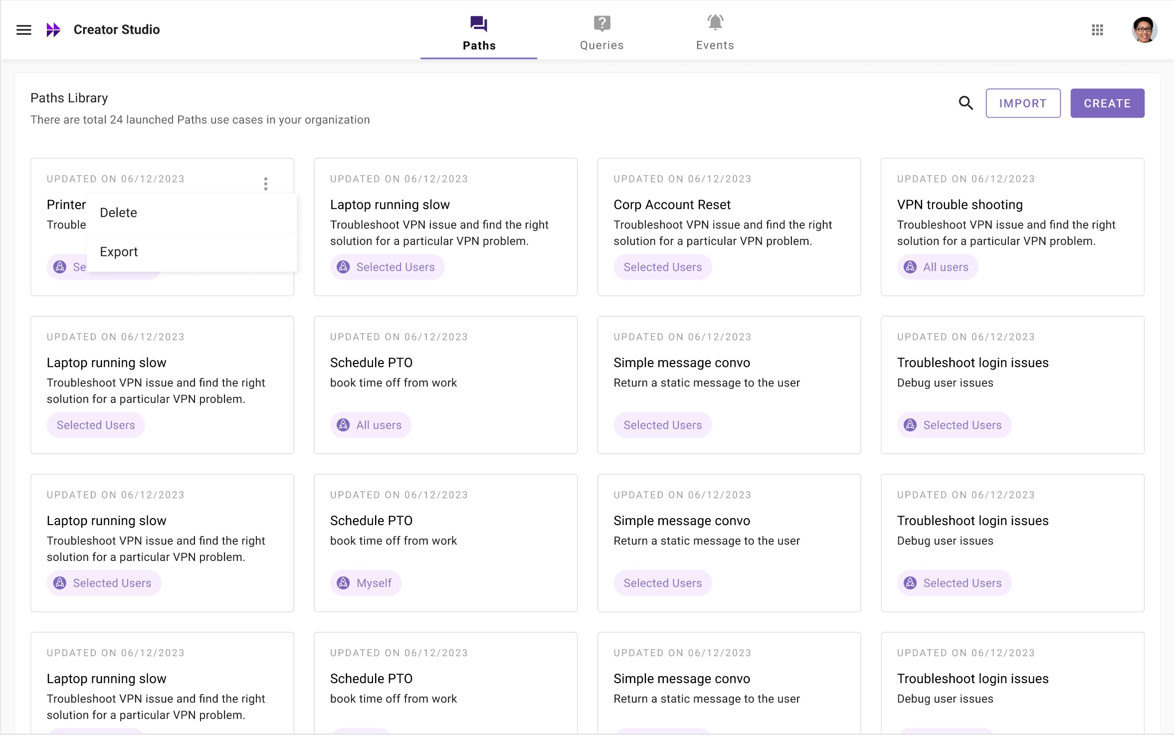The image size is (1174, 735).
Task: Click the IMPORT button
Action: coord(1022,103)
